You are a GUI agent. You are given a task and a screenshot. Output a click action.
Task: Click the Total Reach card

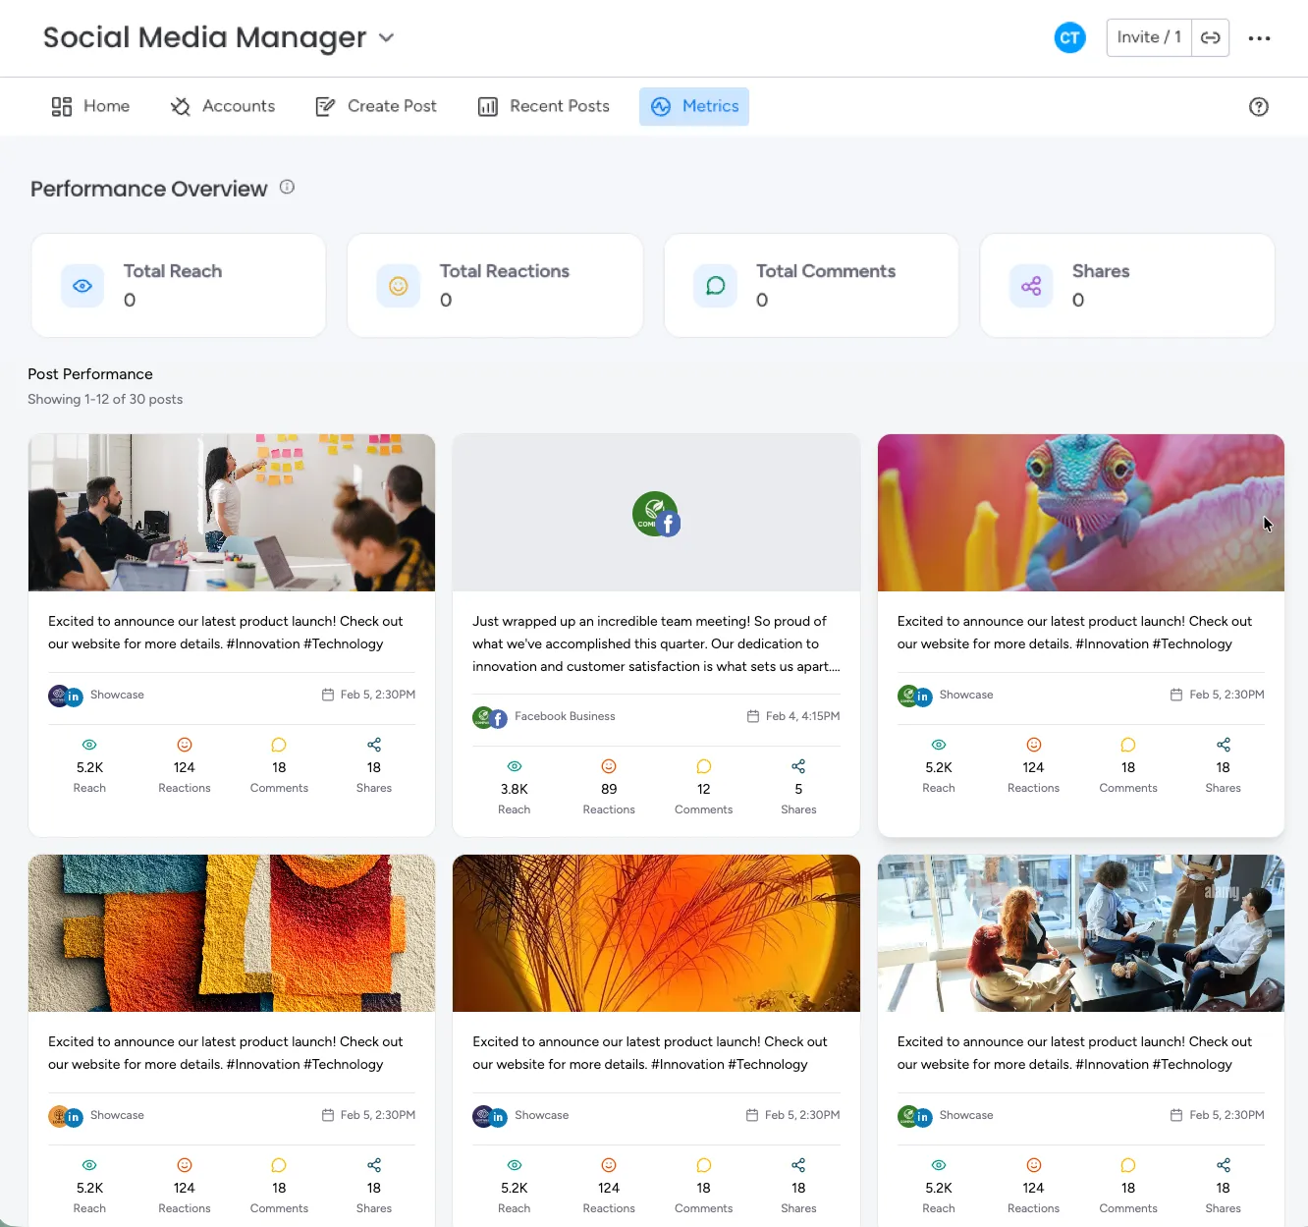(x=179, y=286)
